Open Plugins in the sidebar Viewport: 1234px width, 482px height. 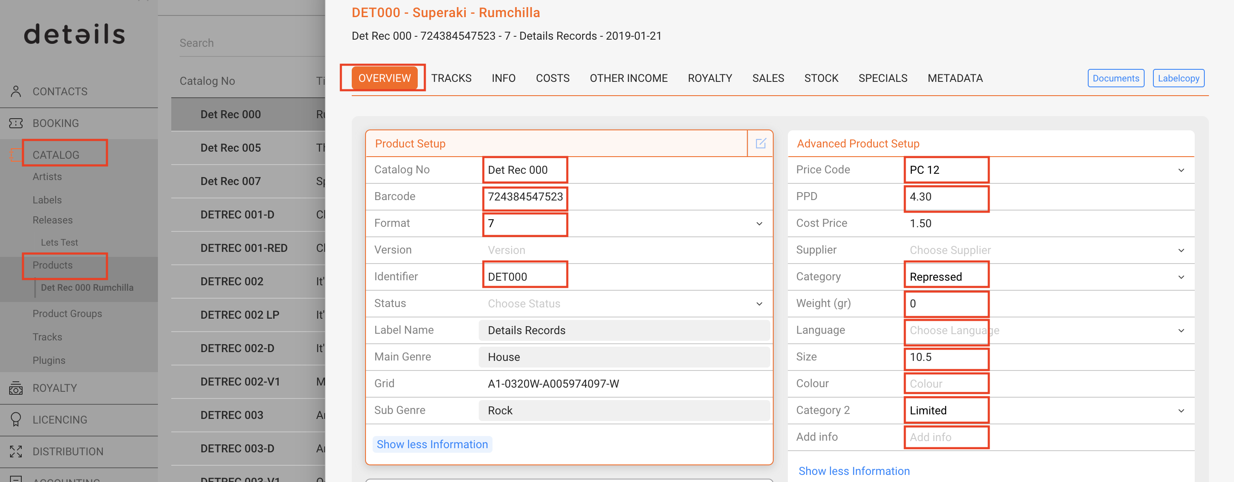click(49, 360)
